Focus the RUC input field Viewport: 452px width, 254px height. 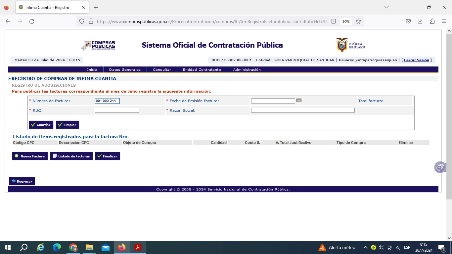point(117,110)
